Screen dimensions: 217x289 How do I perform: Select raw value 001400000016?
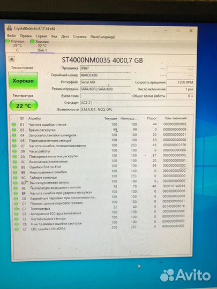pyautogui.click(x=174, y=206)
